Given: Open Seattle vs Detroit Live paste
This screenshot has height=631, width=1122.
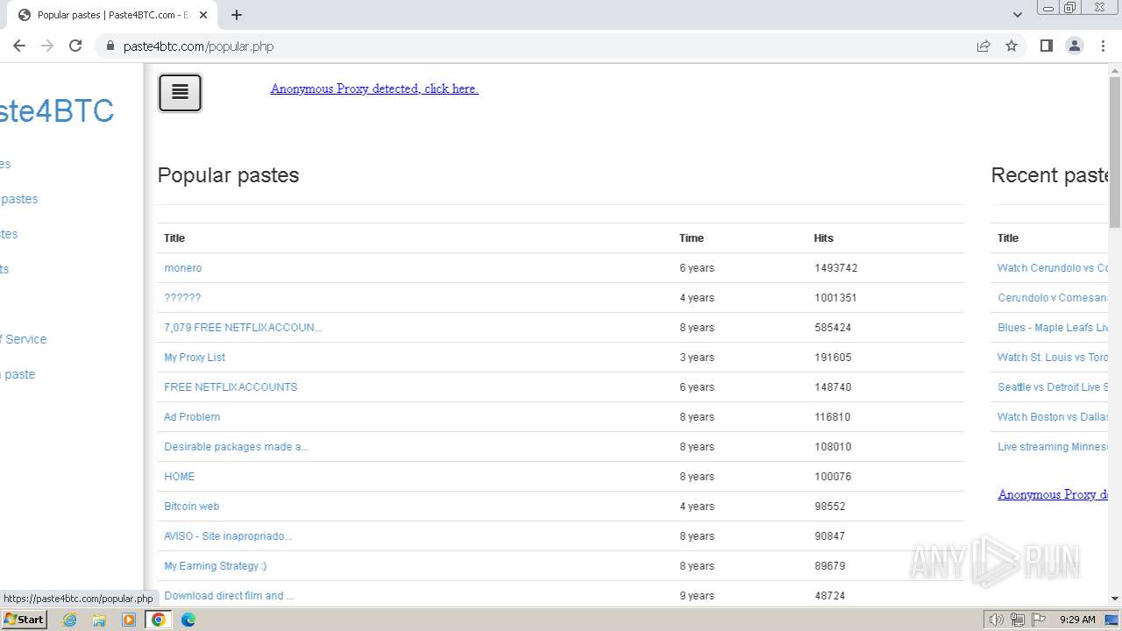Looking at the screenshot, I should point(1053,387).
